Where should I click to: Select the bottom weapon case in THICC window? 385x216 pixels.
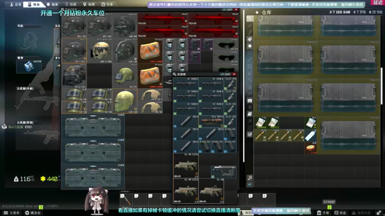tap(93, 177)
